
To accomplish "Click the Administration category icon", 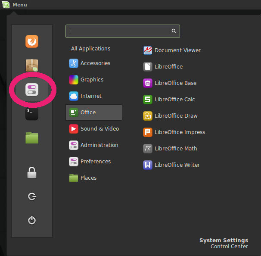I will (74, 145).
